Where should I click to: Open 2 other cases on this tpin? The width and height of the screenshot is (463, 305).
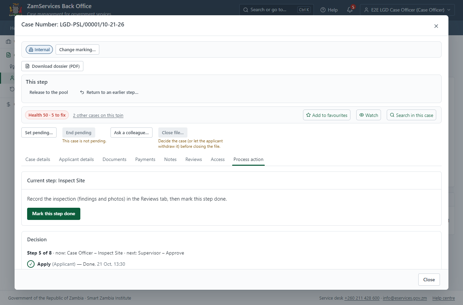[98, 115]
